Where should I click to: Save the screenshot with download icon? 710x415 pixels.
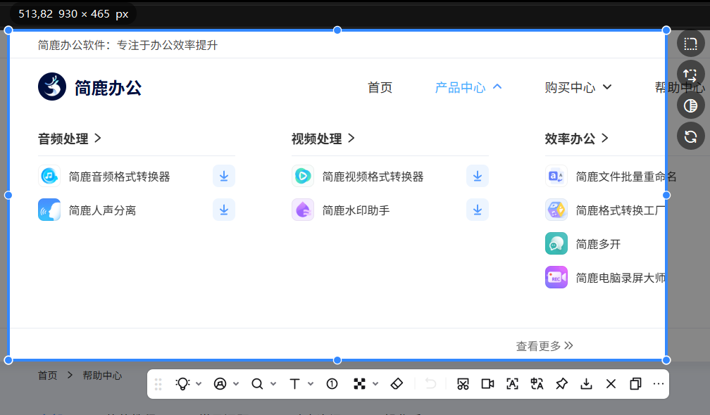(586, 384)
